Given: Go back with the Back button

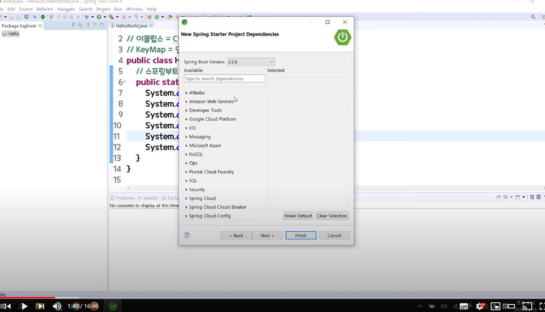Looking at the screenshot, I should [236, 235].
